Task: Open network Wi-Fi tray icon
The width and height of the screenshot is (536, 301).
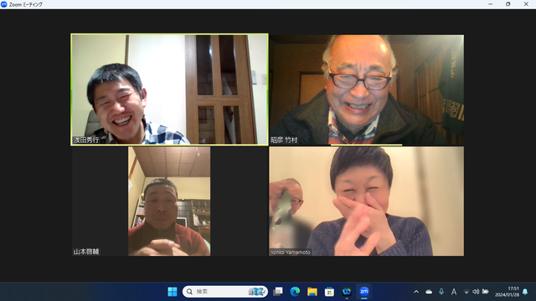Action: [466, 292]
